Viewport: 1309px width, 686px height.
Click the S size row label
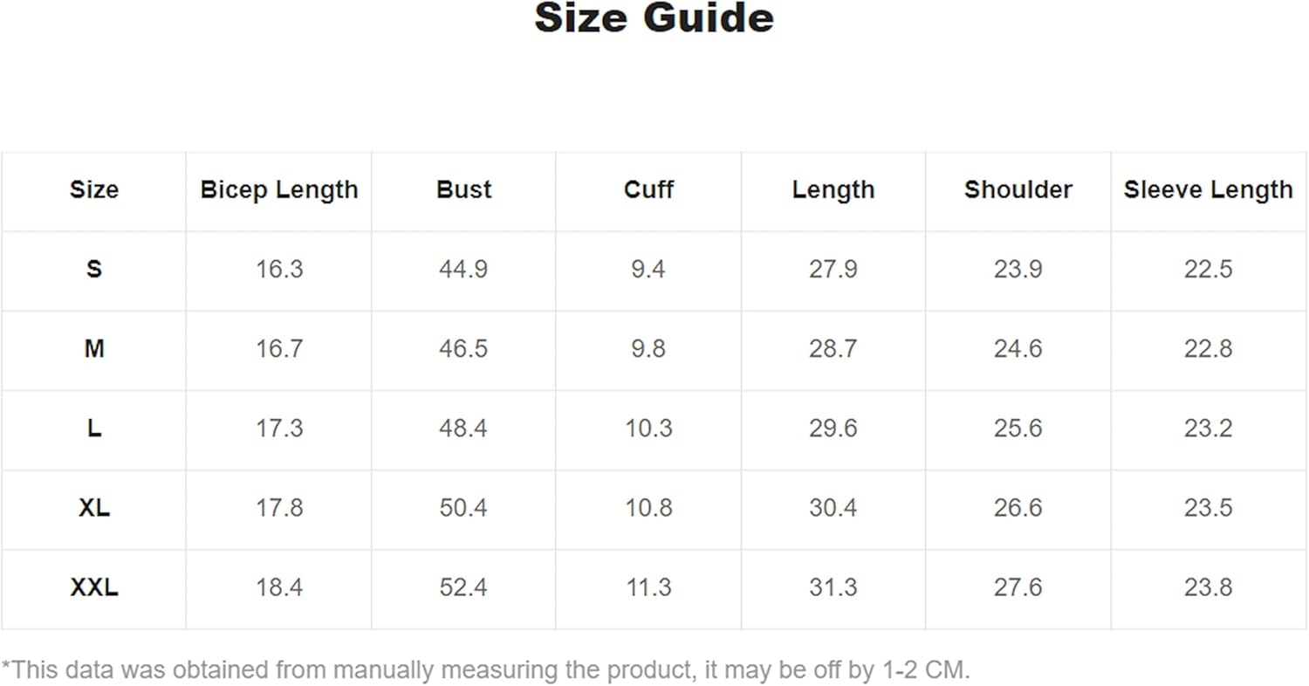click(x=93, y=270)
